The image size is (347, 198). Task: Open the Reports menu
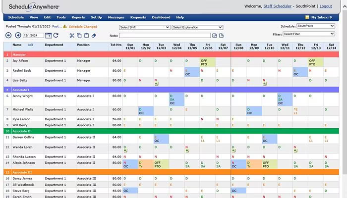[x=78, y=17]
